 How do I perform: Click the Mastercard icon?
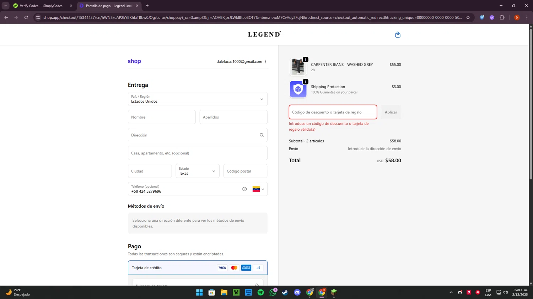234,268
